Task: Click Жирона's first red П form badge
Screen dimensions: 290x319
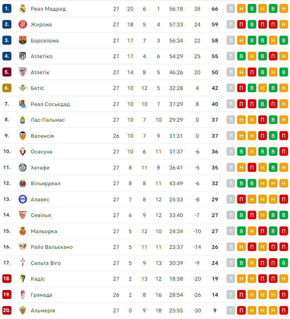Action: [x=241, y=24]
